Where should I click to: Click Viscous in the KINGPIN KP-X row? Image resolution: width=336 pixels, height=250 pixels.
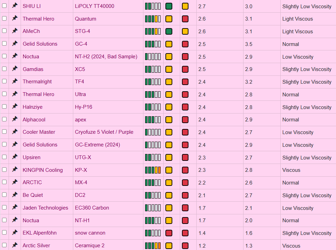coord(291,170)
